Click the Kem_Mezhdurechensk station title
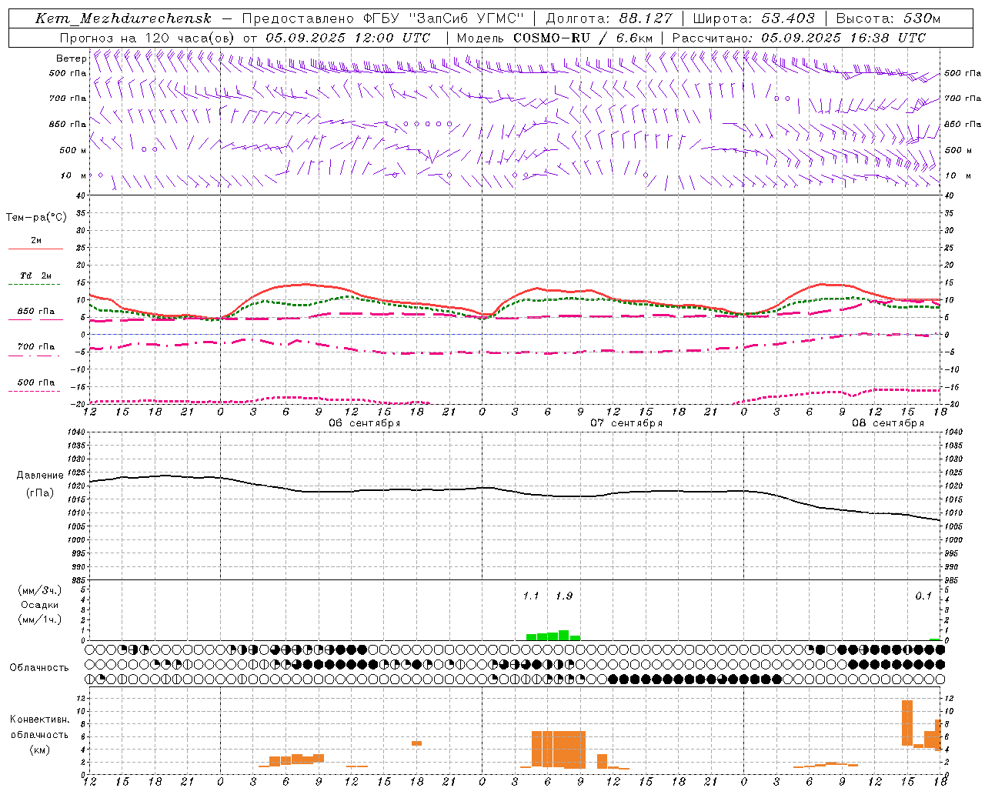 point(123,18)
